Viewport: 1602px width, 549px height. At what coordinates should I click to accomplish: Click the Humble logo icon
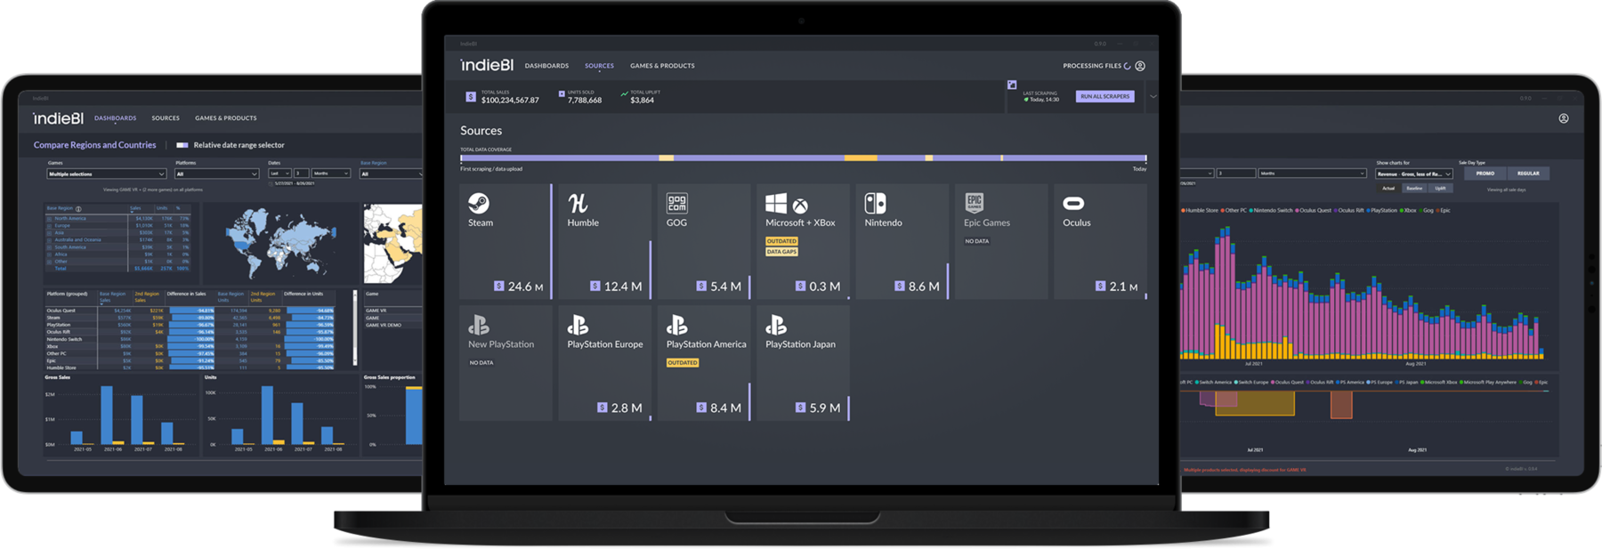[578, 203]
